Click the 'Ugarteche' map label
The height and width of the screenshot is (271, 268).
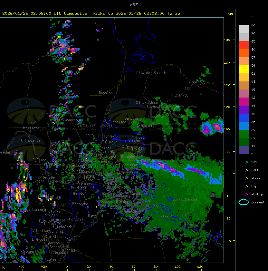(80, 204)
